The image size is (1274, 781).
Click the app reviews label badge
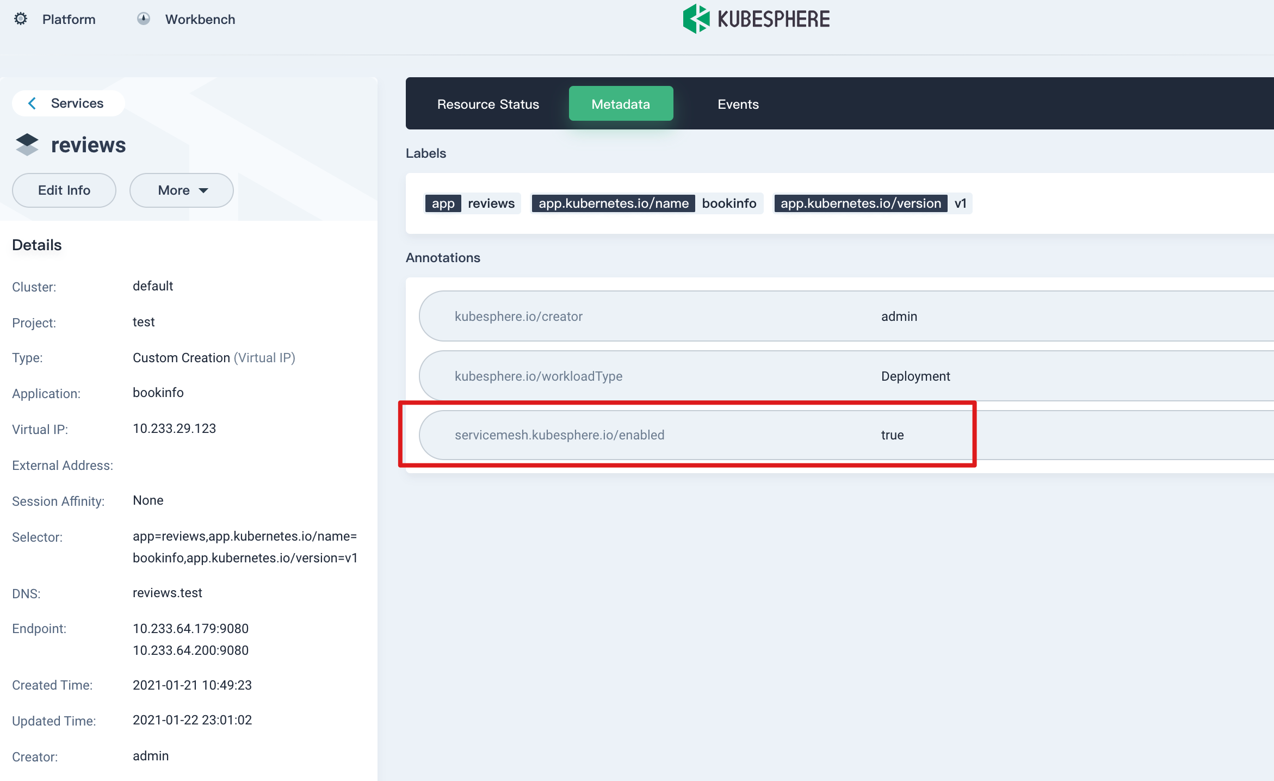pyautogui.click(x=472, y=203)
